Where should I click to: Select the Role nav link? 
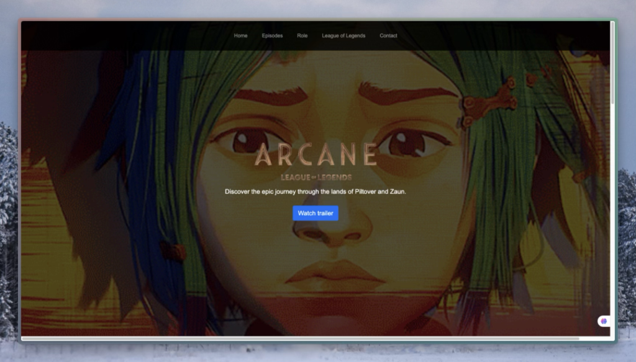[x=302, y=35]
